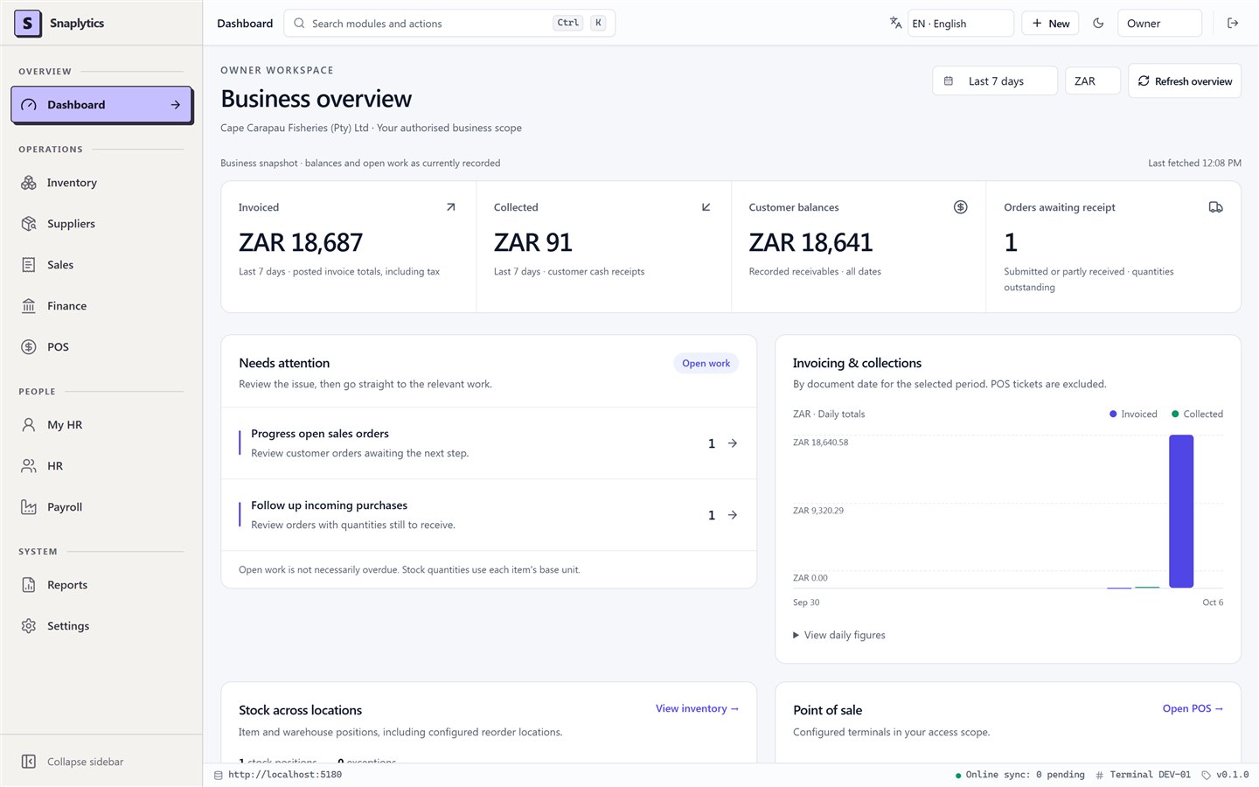1259x787 pixels.
Task: Follow the View inventory link
Action: point(698,709)
